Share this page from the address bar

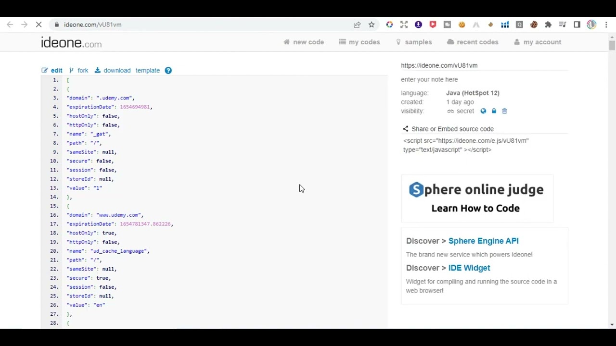click(357, 25)
